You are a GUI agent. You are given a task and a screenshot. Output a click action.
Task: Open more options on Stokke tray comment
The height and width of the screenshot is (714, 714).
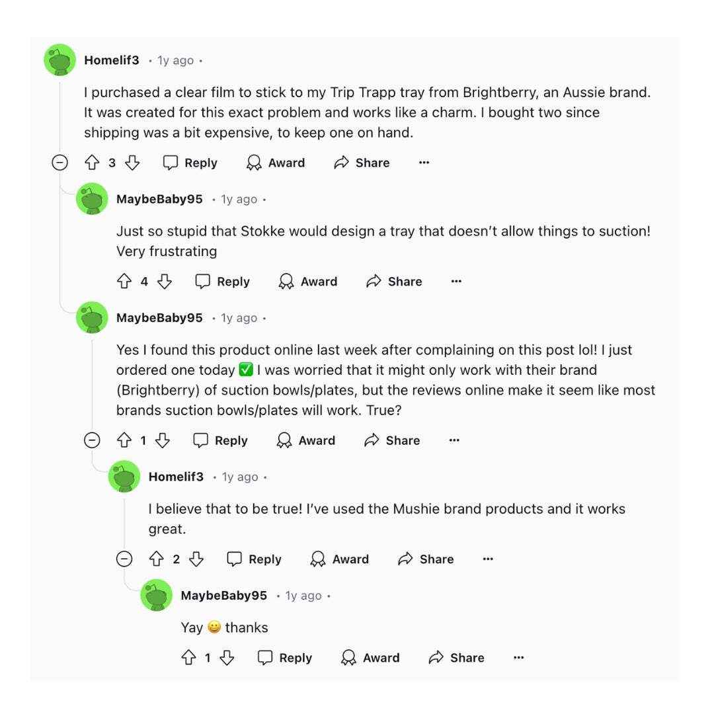[x=456, y=282]
